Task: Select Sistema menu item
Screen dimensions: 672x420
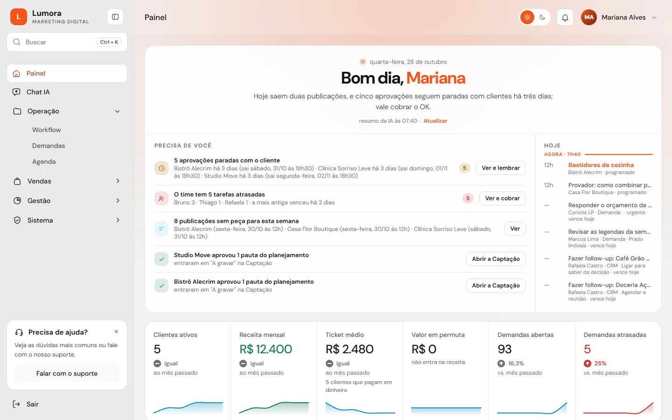Action: 67,220
